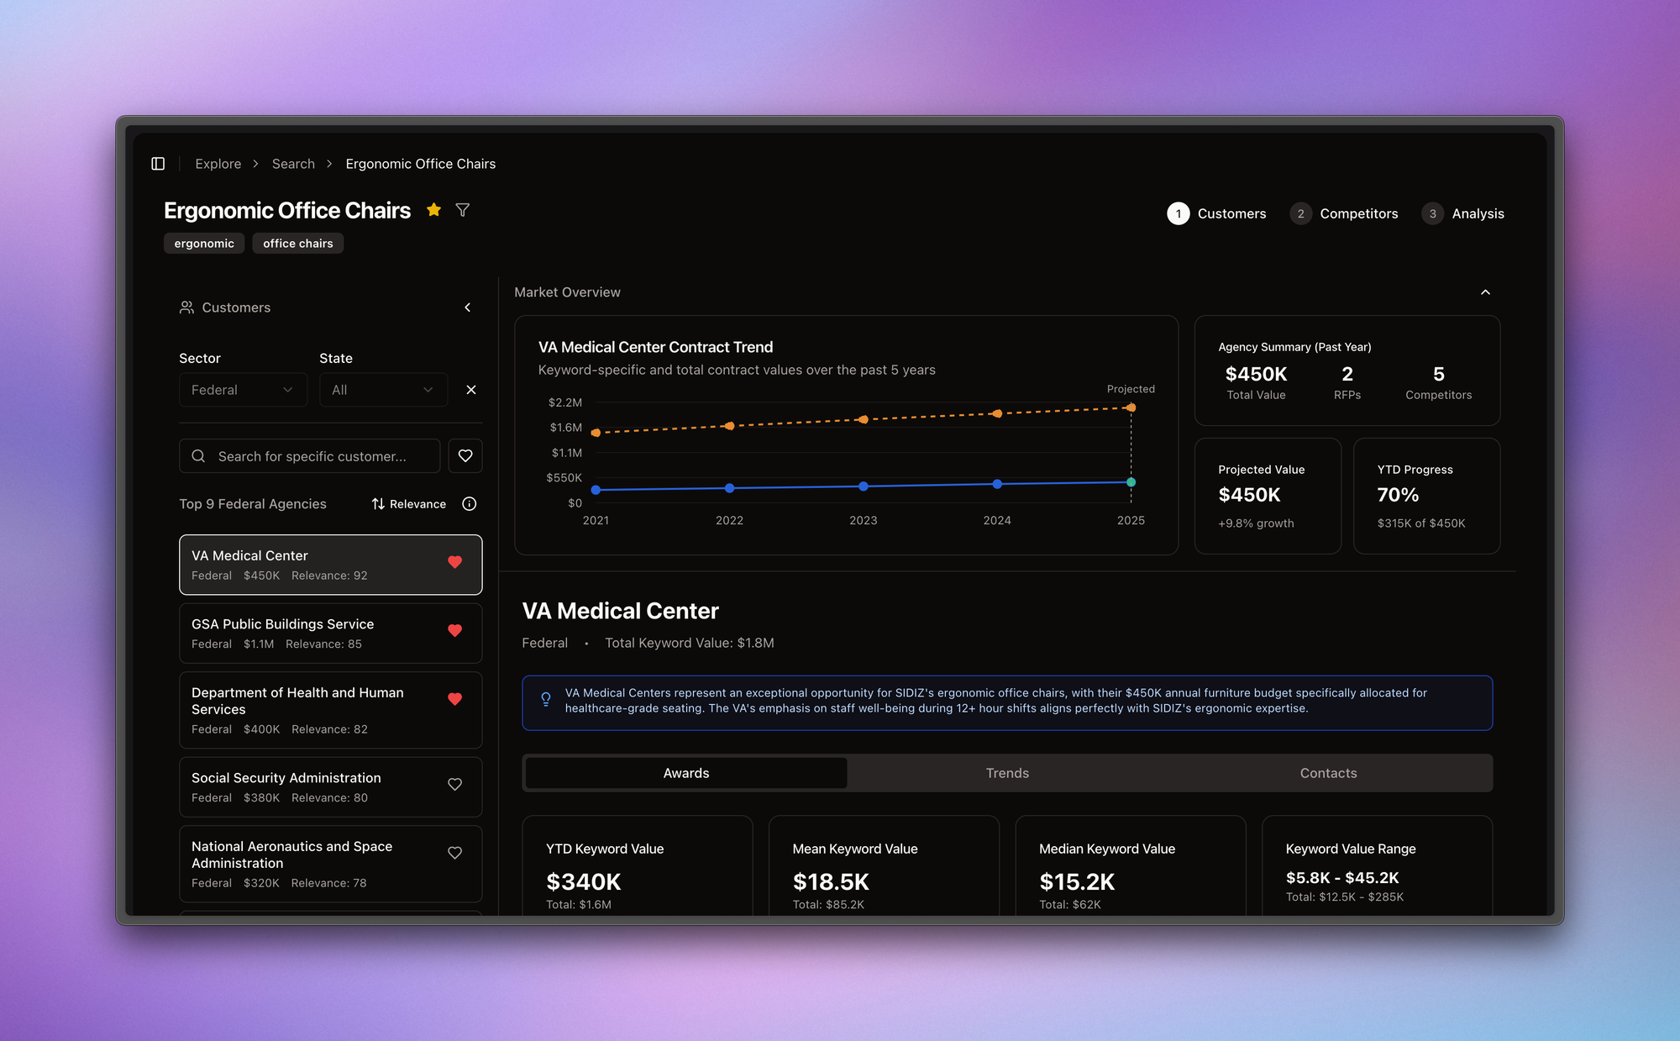Unfavorite GSA Public Buildings Service heart
1680x1041 pixels.
point(454,630)
